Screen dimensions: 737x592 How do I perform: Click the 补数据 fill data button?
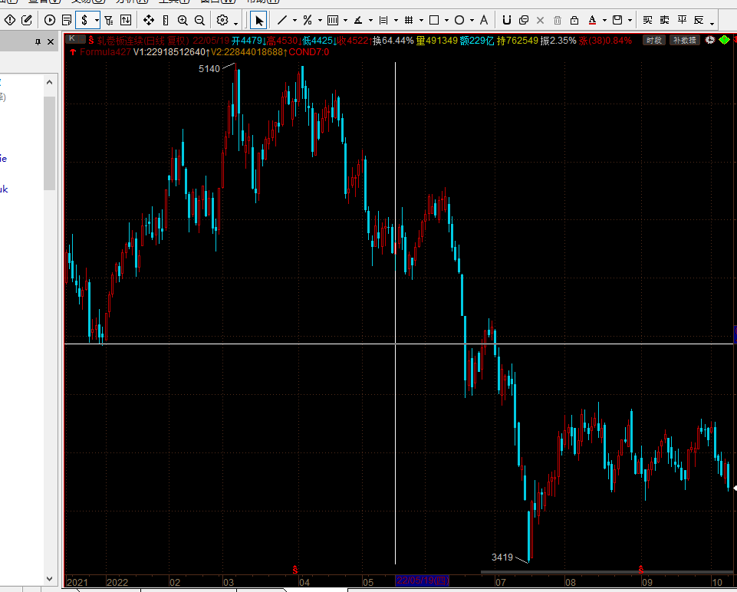[x=684, y=41]
